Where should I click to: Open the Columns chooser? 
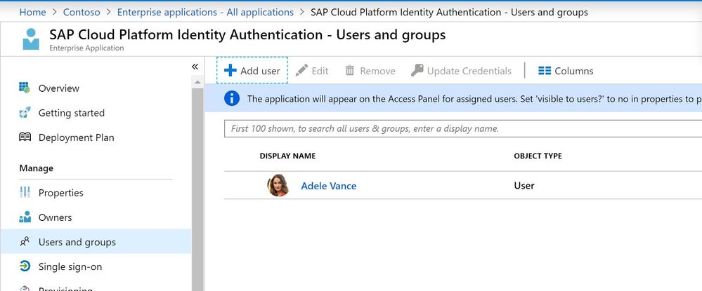566,71
